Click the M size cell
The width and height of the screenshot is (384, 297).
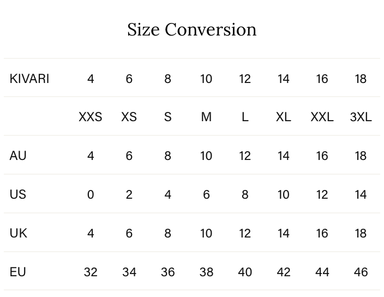coord(206,117)
